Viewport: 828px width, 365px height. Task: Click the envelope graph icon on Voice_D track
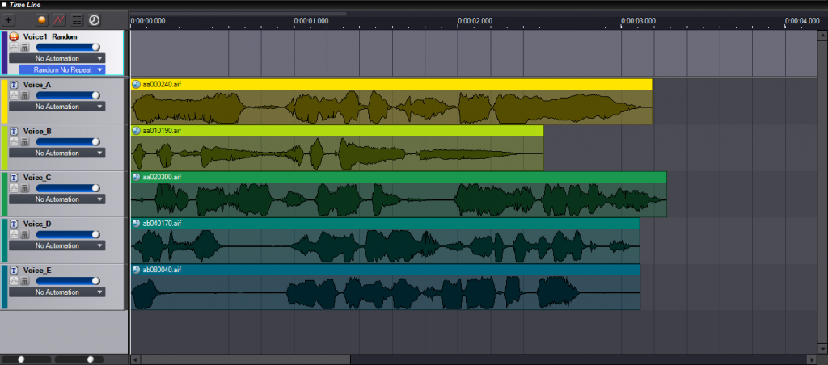tap(15, 235)
